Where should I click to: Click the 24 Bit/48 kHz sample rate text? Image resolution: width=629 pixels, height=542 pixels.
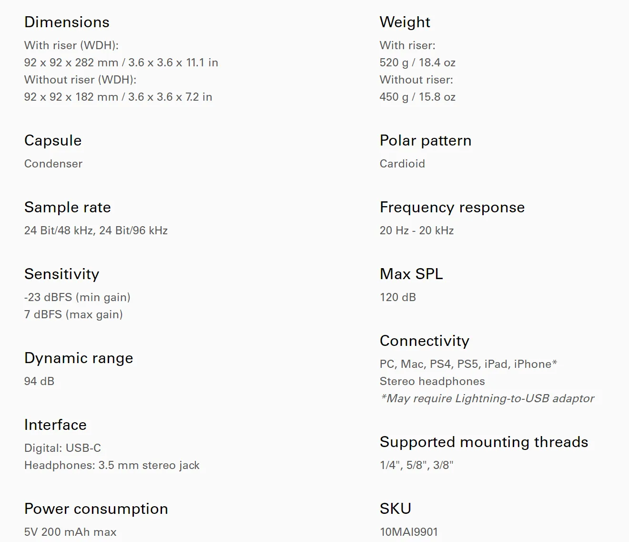pyautogui.click(x=59, y=230)
